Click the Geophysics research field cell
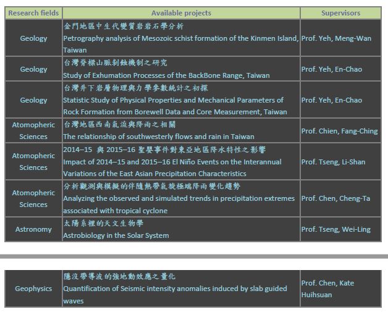 click(x=33, y=289)
